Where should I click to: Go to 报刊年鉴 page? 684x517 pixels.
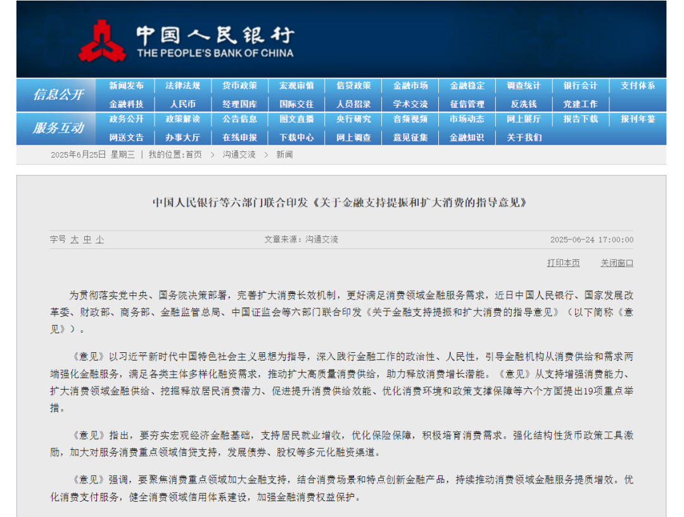(638, 118)
